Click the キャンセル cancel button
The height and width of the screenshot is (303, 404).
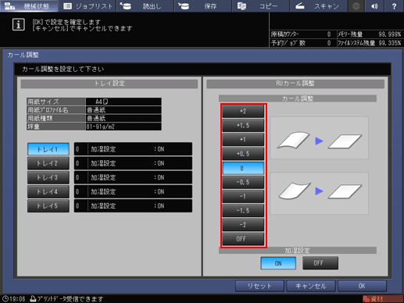(311, 286)
